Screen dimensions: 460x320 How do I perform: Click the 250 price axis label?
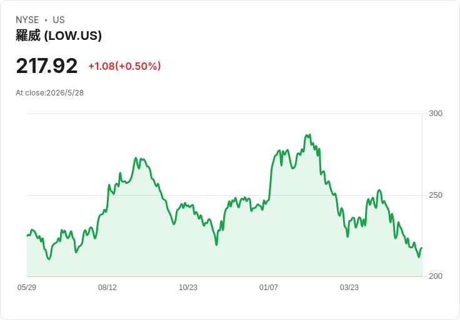pyautogui.click(x=436, y=195)
